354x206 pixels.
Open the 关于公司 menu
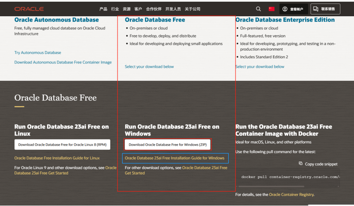[193, 9]
